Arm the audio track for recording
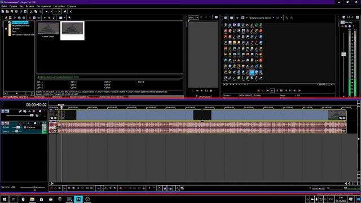Image resolution: width=361 pixels, height=203 pixels. pos(20,123)
